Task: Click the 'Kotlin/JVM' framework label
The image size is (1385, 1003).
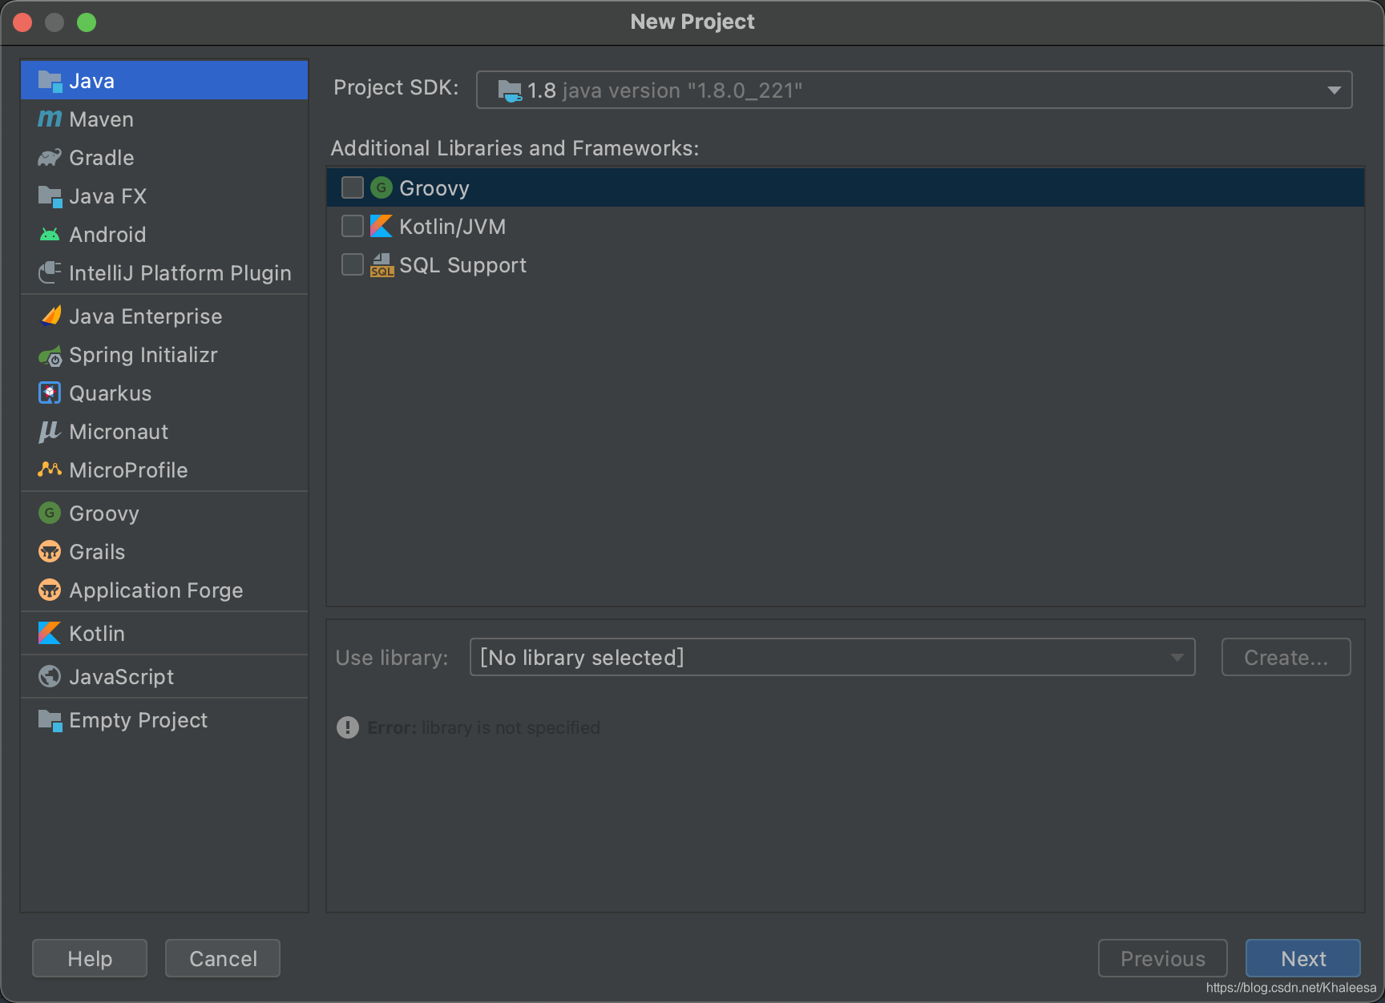Action: click(x=453, y=227)
